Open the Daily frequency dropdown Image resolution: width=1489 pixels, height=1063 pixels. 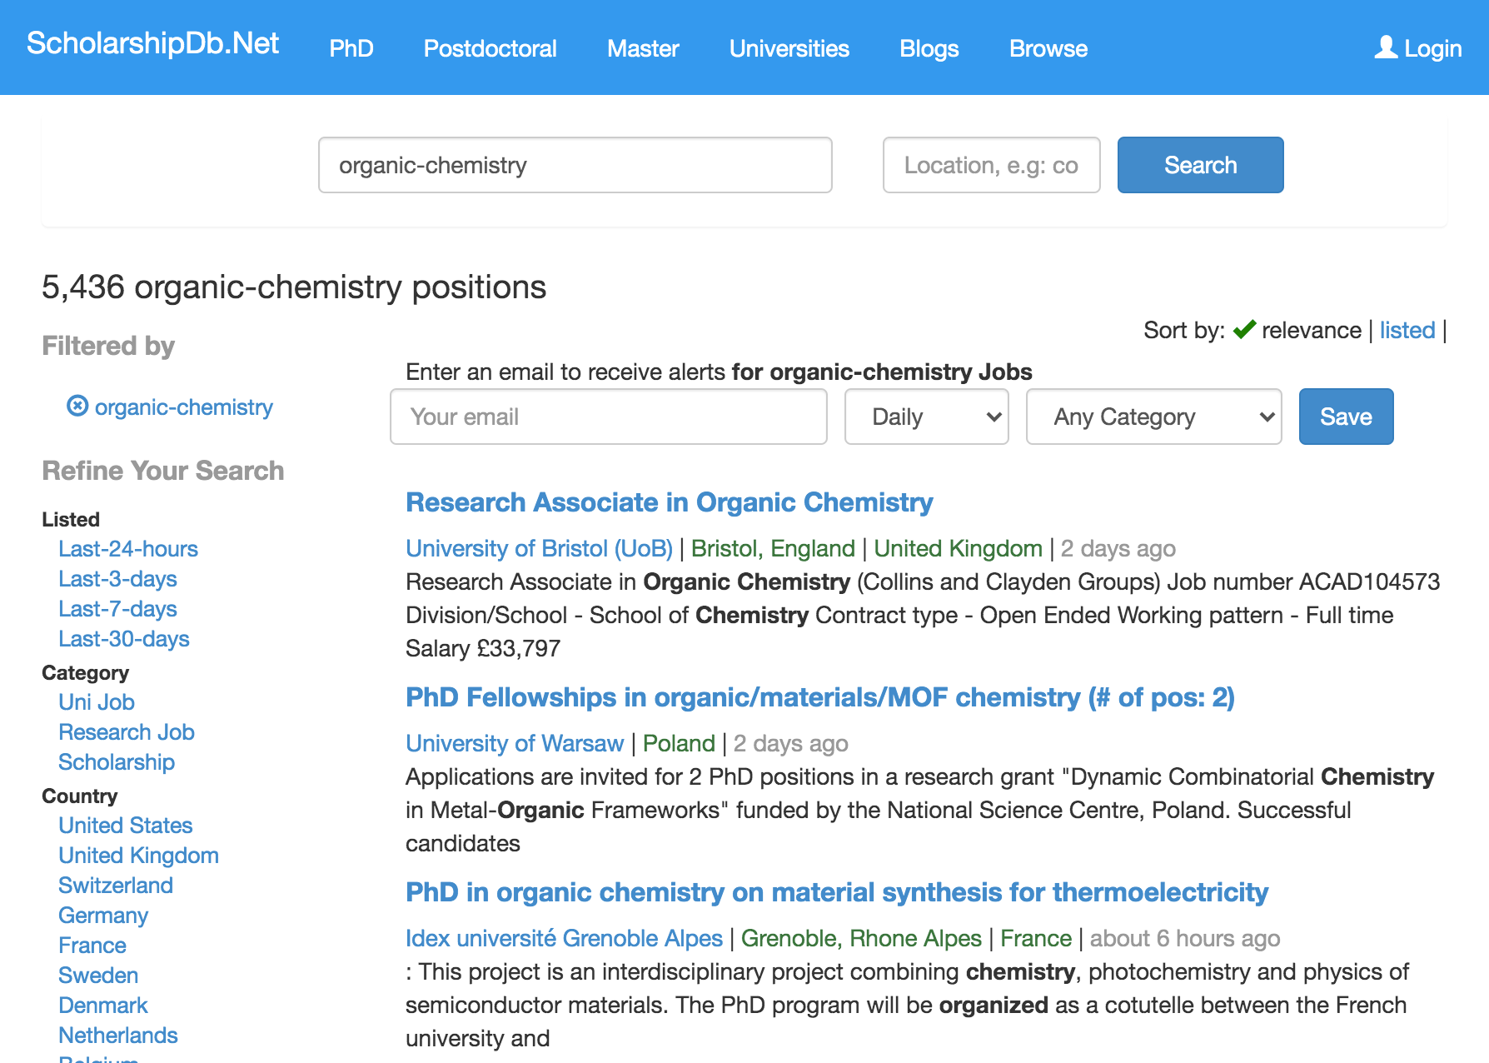coord(926,417)
